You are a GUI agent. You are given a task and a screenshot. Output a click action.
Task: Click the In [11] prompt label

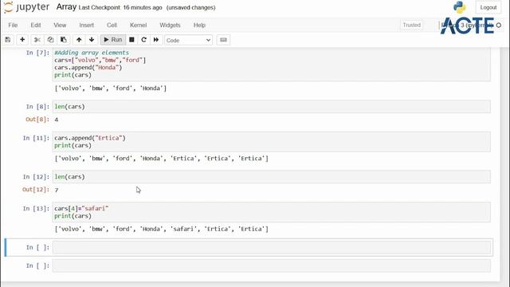click(x=36, y=138)
